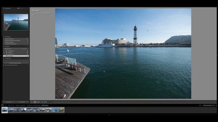This screenshot has width=218, height=122.
Task: Rotate photo left with toolbar icon
Action: [x=63, y=102]
